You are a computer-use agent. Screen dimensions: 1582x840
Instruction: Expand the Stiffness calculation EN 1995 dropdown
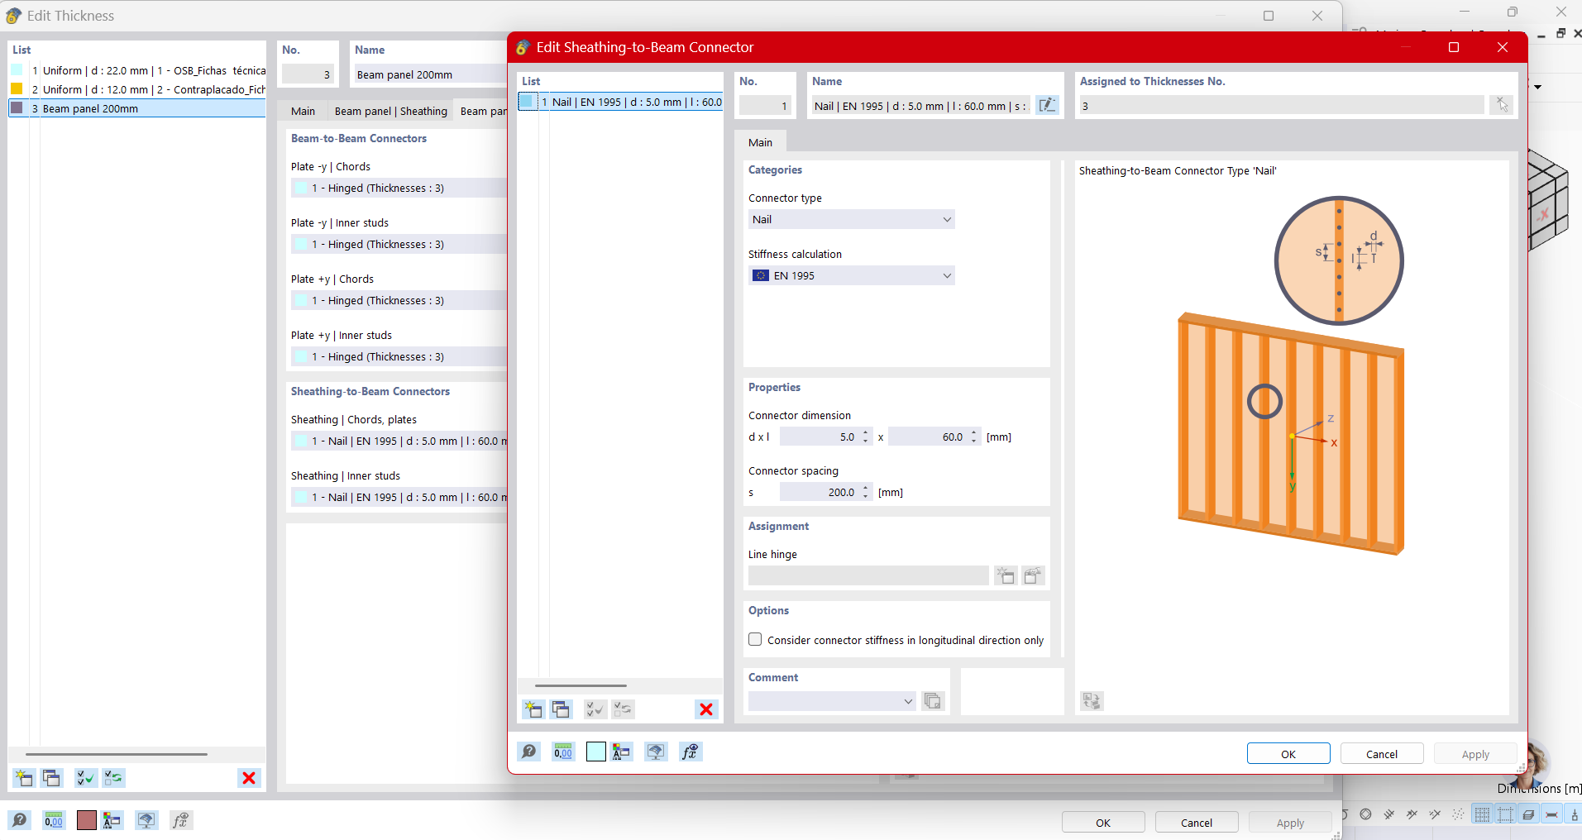pos(851,275)
